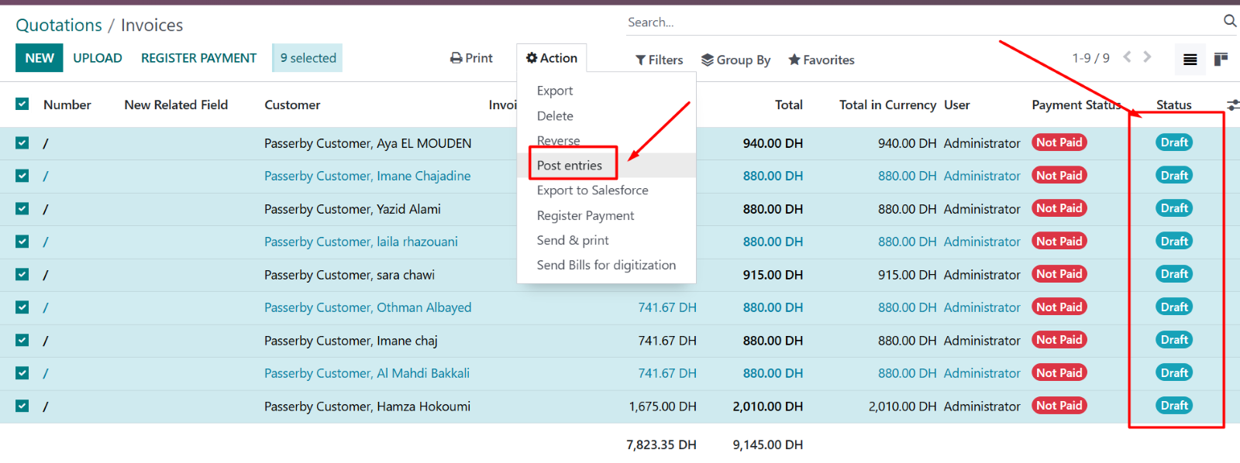Uncheck the sara chawi row
Viewport: 1240px width, 463px height.
22,274
